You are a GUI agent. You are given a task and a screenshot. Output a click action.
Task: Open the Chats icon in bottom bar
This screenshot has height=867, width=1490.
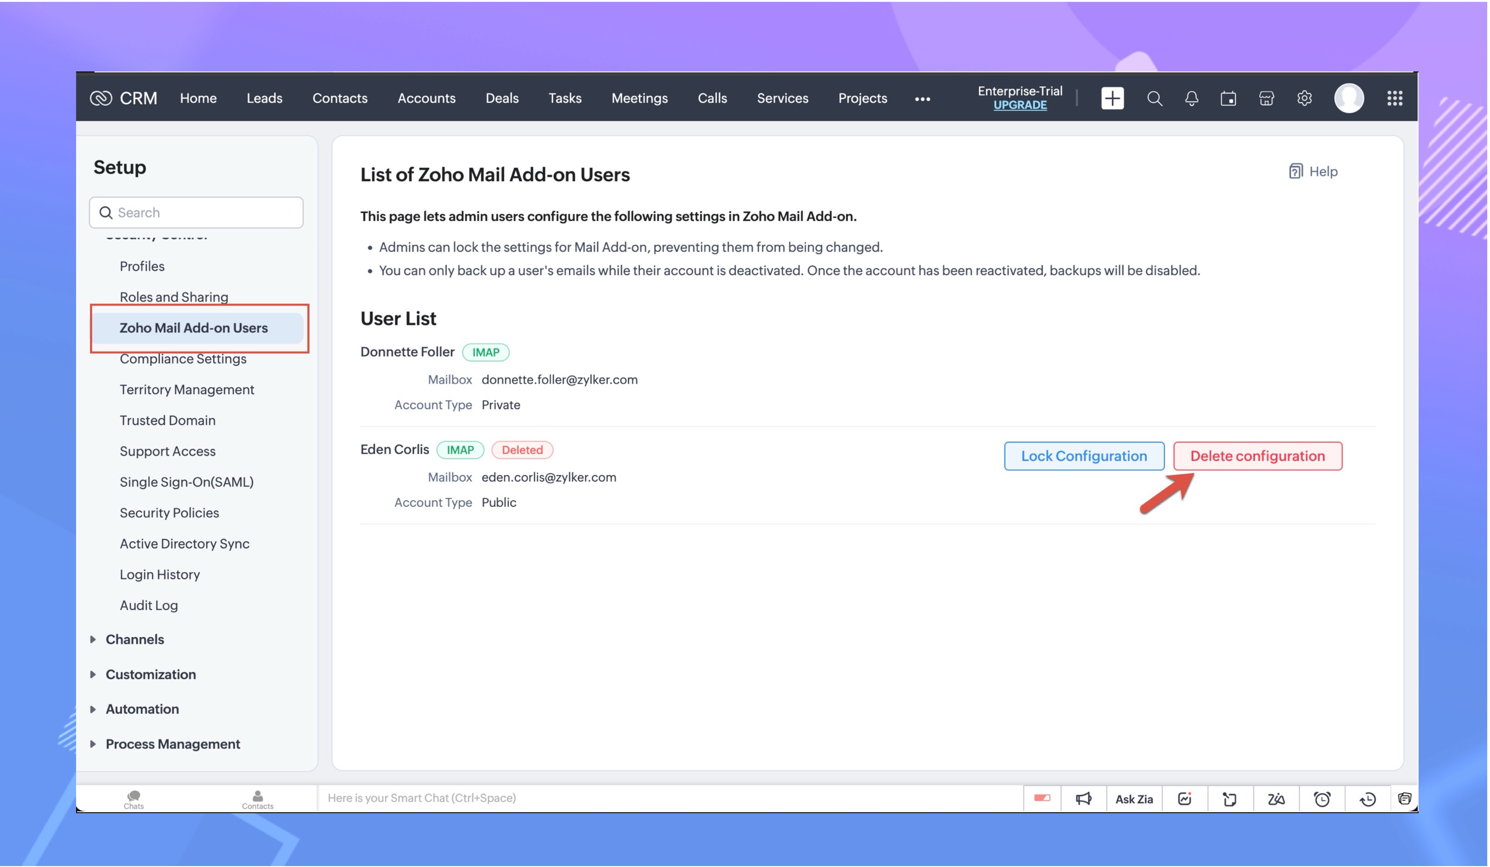(x=134, y=799)
